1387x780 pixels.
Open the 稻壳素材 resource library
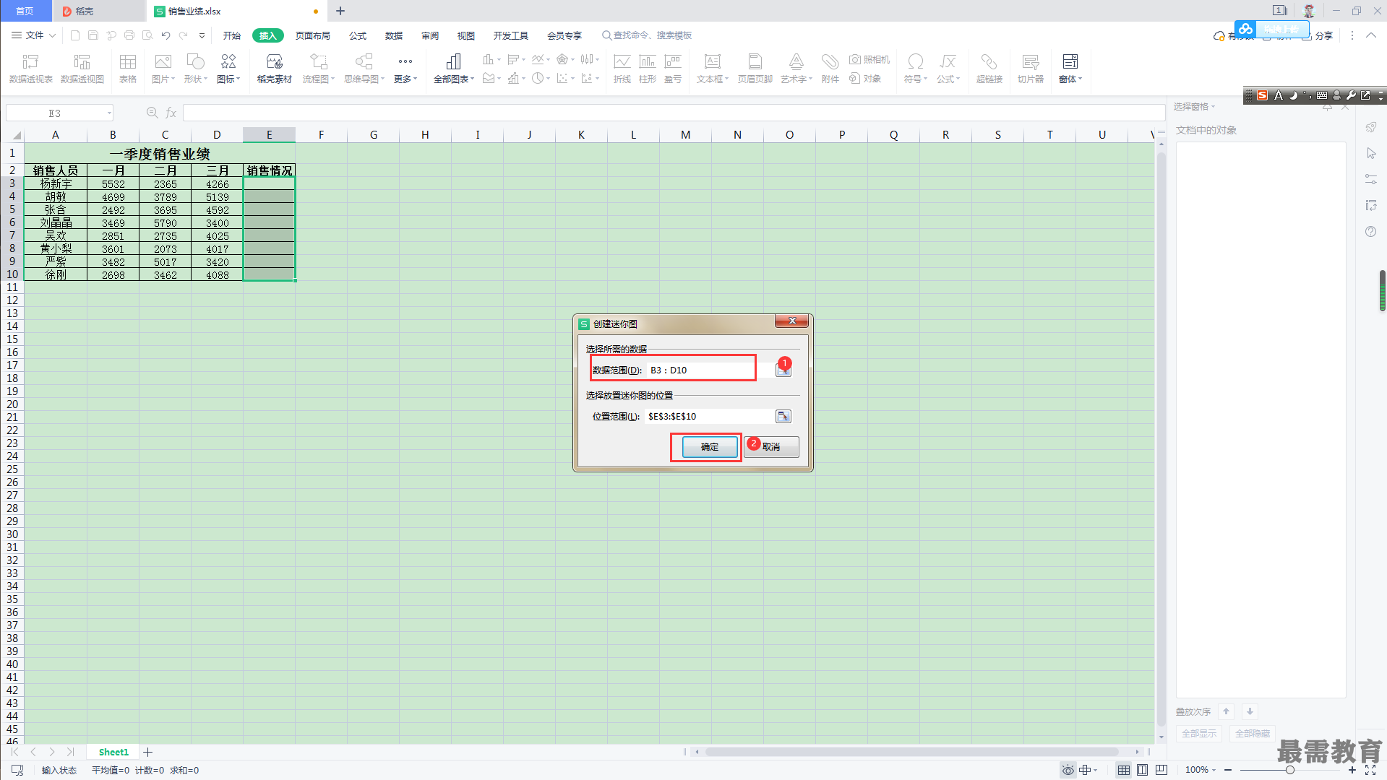coord(274,69)
